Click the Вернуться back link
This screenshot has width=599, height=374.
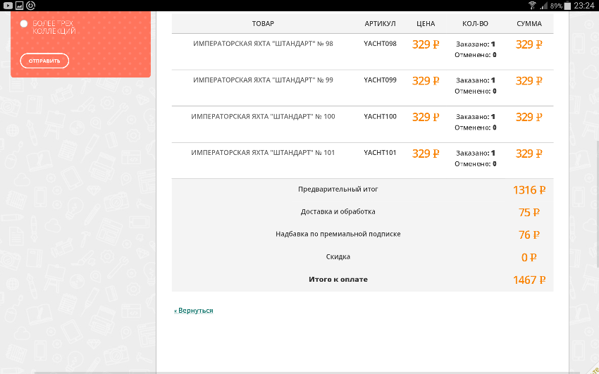tap(194, 311)
